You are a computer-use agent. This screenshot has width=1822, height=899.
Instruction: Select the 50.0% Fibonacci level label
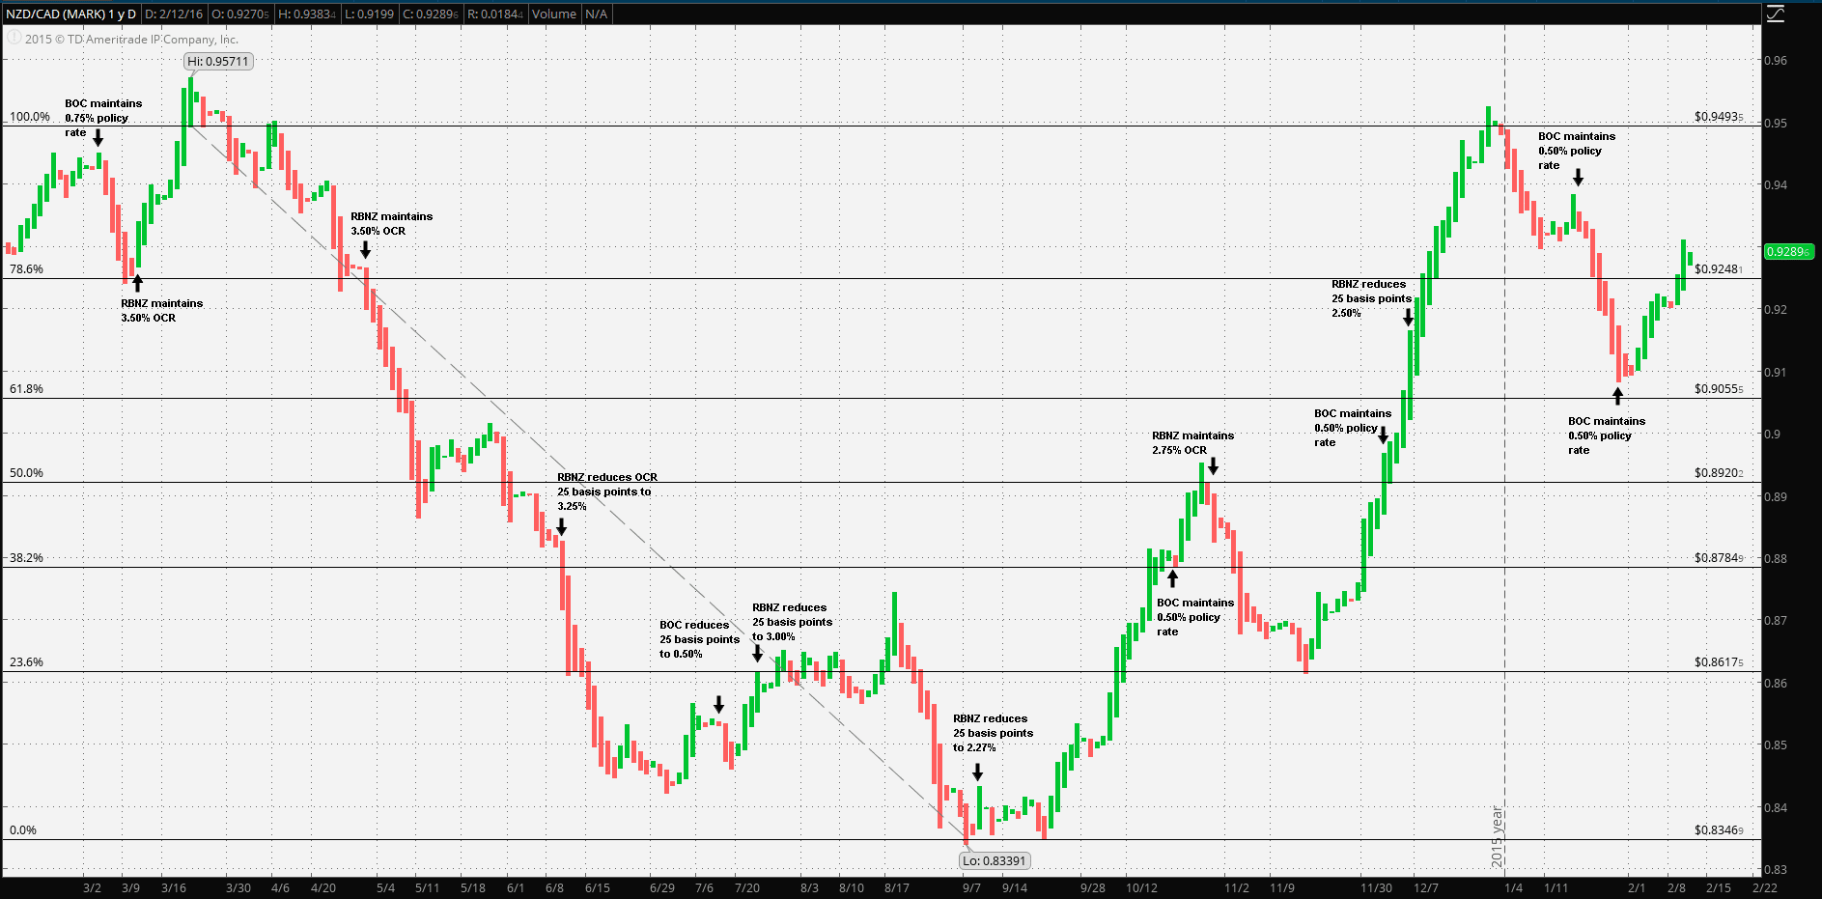click(26, 473)
